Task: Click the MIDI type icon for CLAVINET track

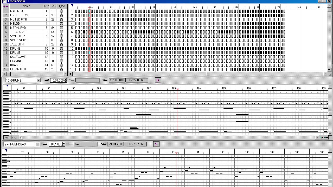Action: 61,61
